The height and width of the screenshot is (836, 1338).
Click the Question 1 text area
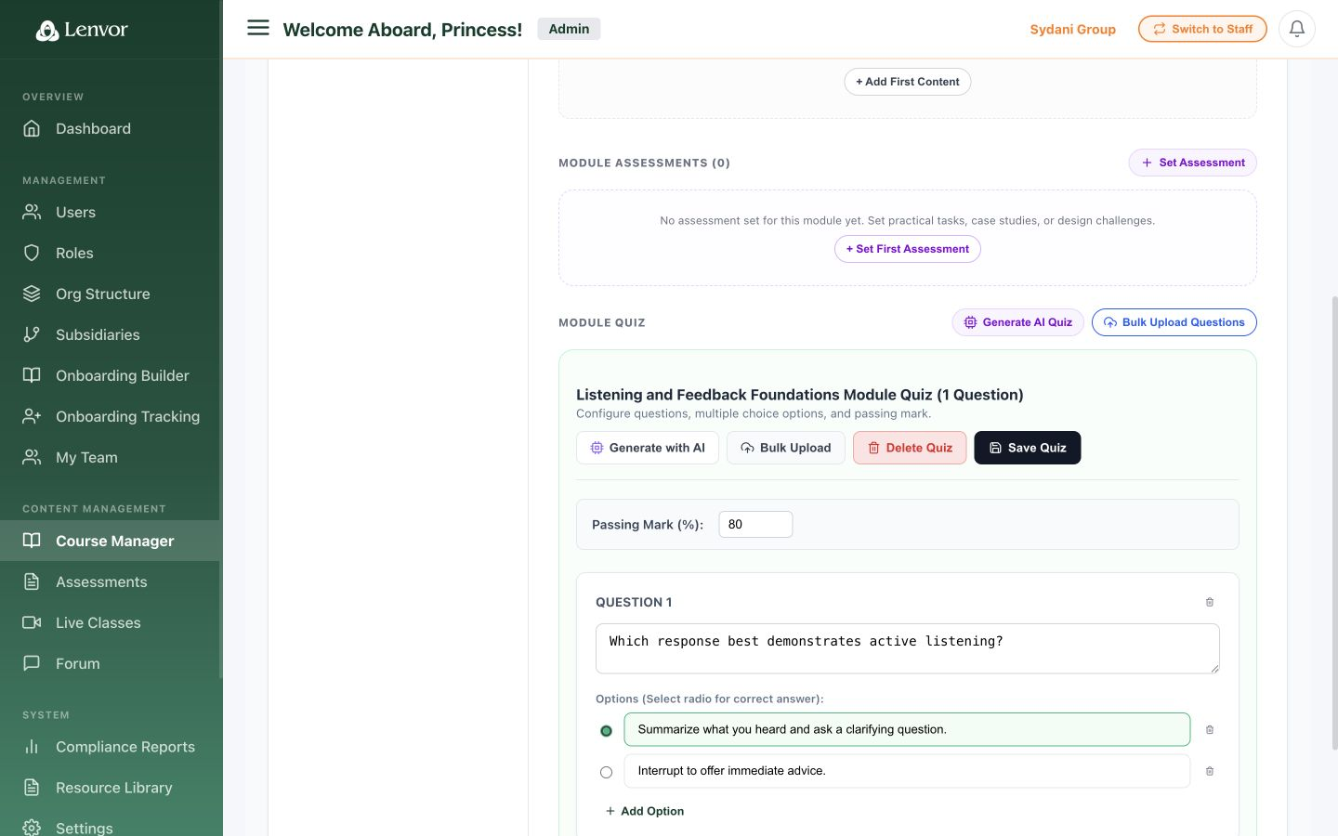908,648
